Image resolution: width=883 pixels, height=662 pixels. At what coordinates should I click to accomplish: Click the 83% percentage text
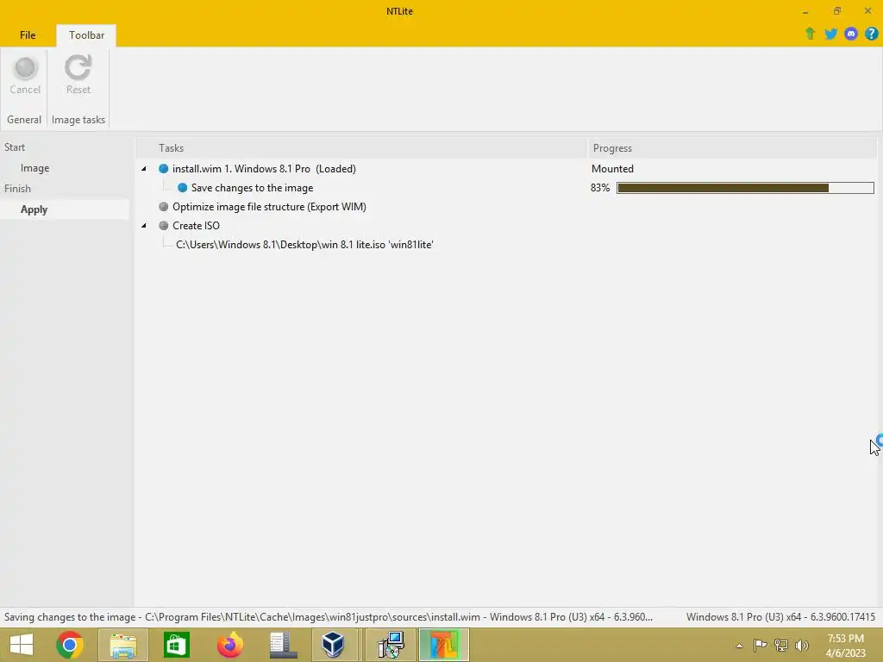point(600,188)
